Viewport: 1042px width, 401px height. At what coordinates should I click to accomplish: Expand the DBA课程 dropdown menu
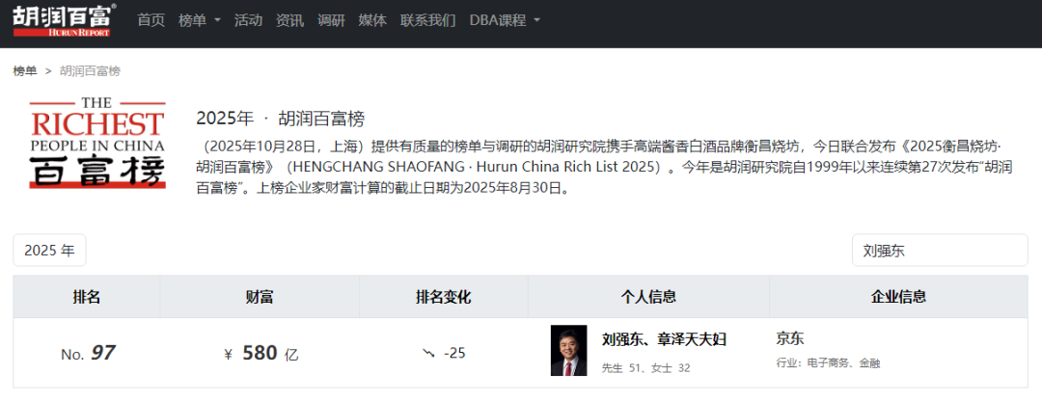pyautogui.click(x=505, y=20)
